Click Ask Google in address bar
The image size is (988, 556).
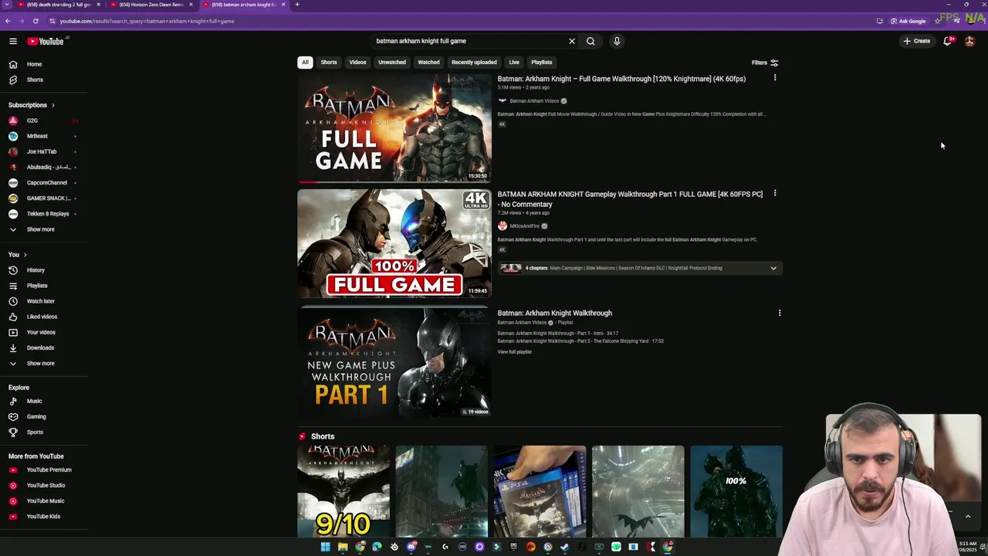(x=908, y=21)
